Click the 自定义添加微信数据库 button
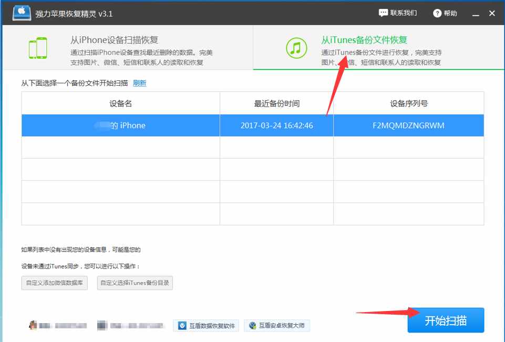The image size is (505, 342). tap(55, 282)
